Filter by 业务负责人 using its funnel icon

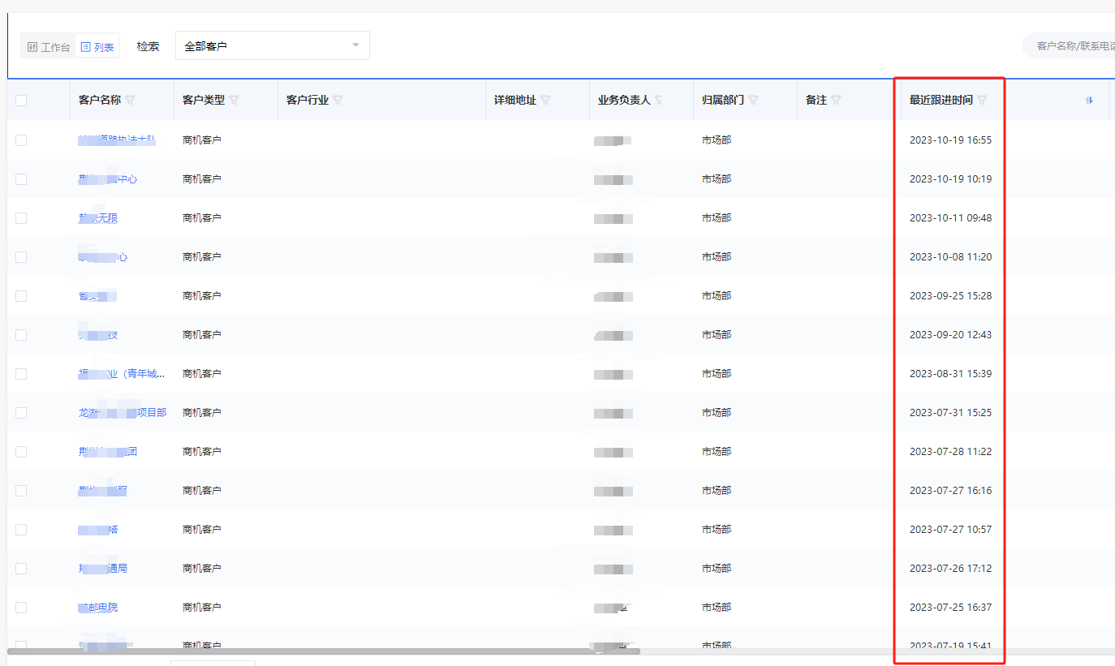pyautogui.click(x=659, y=101)
